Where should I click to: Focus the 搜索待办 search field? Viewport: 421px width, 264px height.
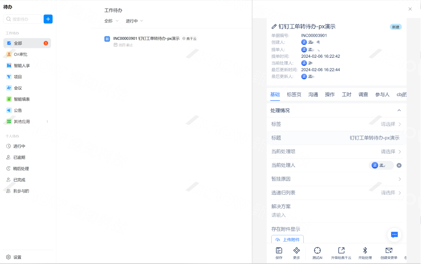point(22,19)
